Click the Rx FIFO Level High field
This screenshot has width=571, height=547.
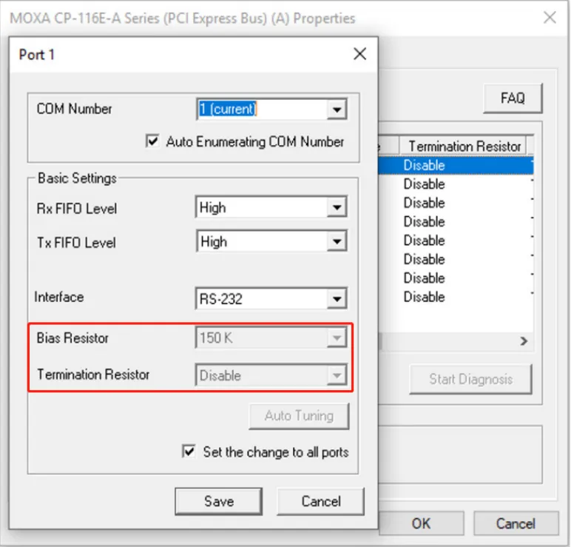point(261,208)
